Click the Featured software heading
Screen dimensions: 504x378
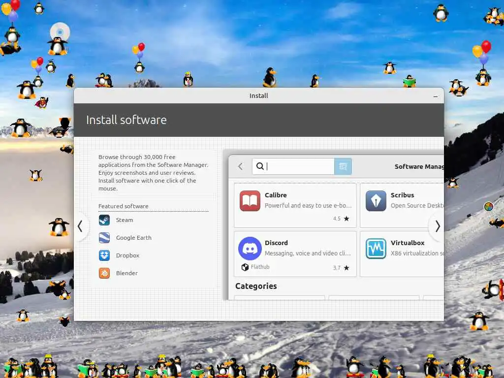click(123, 206)
